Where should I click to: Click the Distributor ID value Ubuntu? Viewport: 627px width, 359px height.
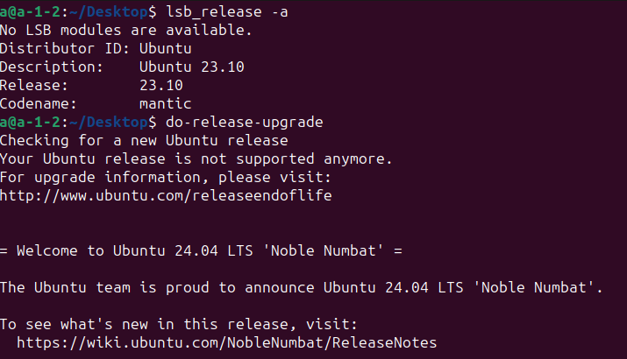tap(166, 49)
